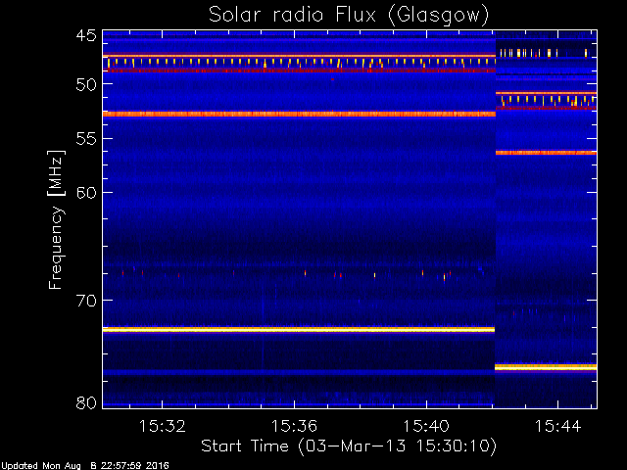Click the 80 frequency tick label
The image size is (627, 470).
tap(86, 402)
